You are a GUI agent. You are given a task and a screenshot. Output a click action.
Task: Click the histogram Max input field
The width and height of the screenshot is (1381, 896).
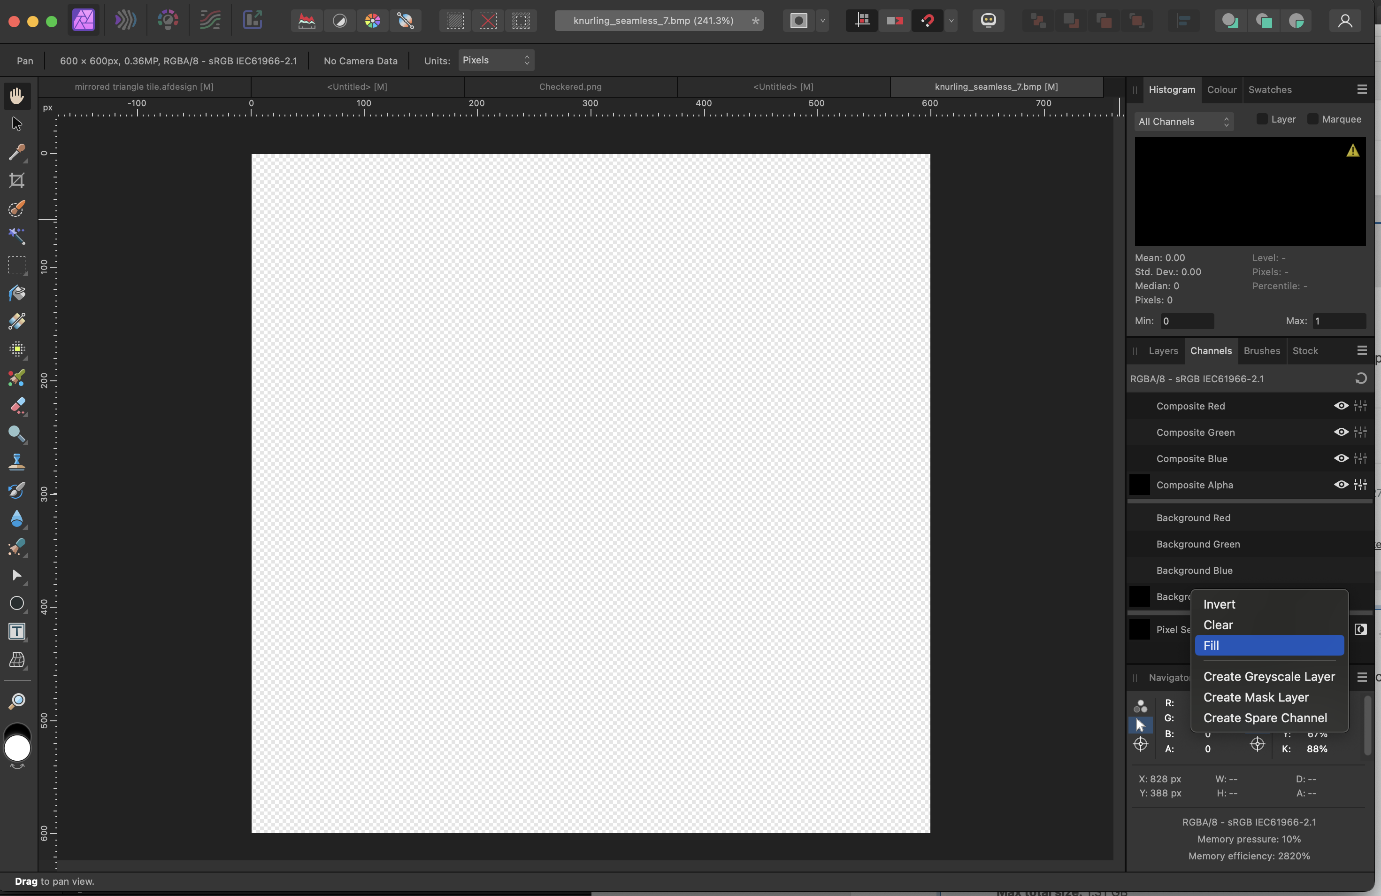[1339, 321]
